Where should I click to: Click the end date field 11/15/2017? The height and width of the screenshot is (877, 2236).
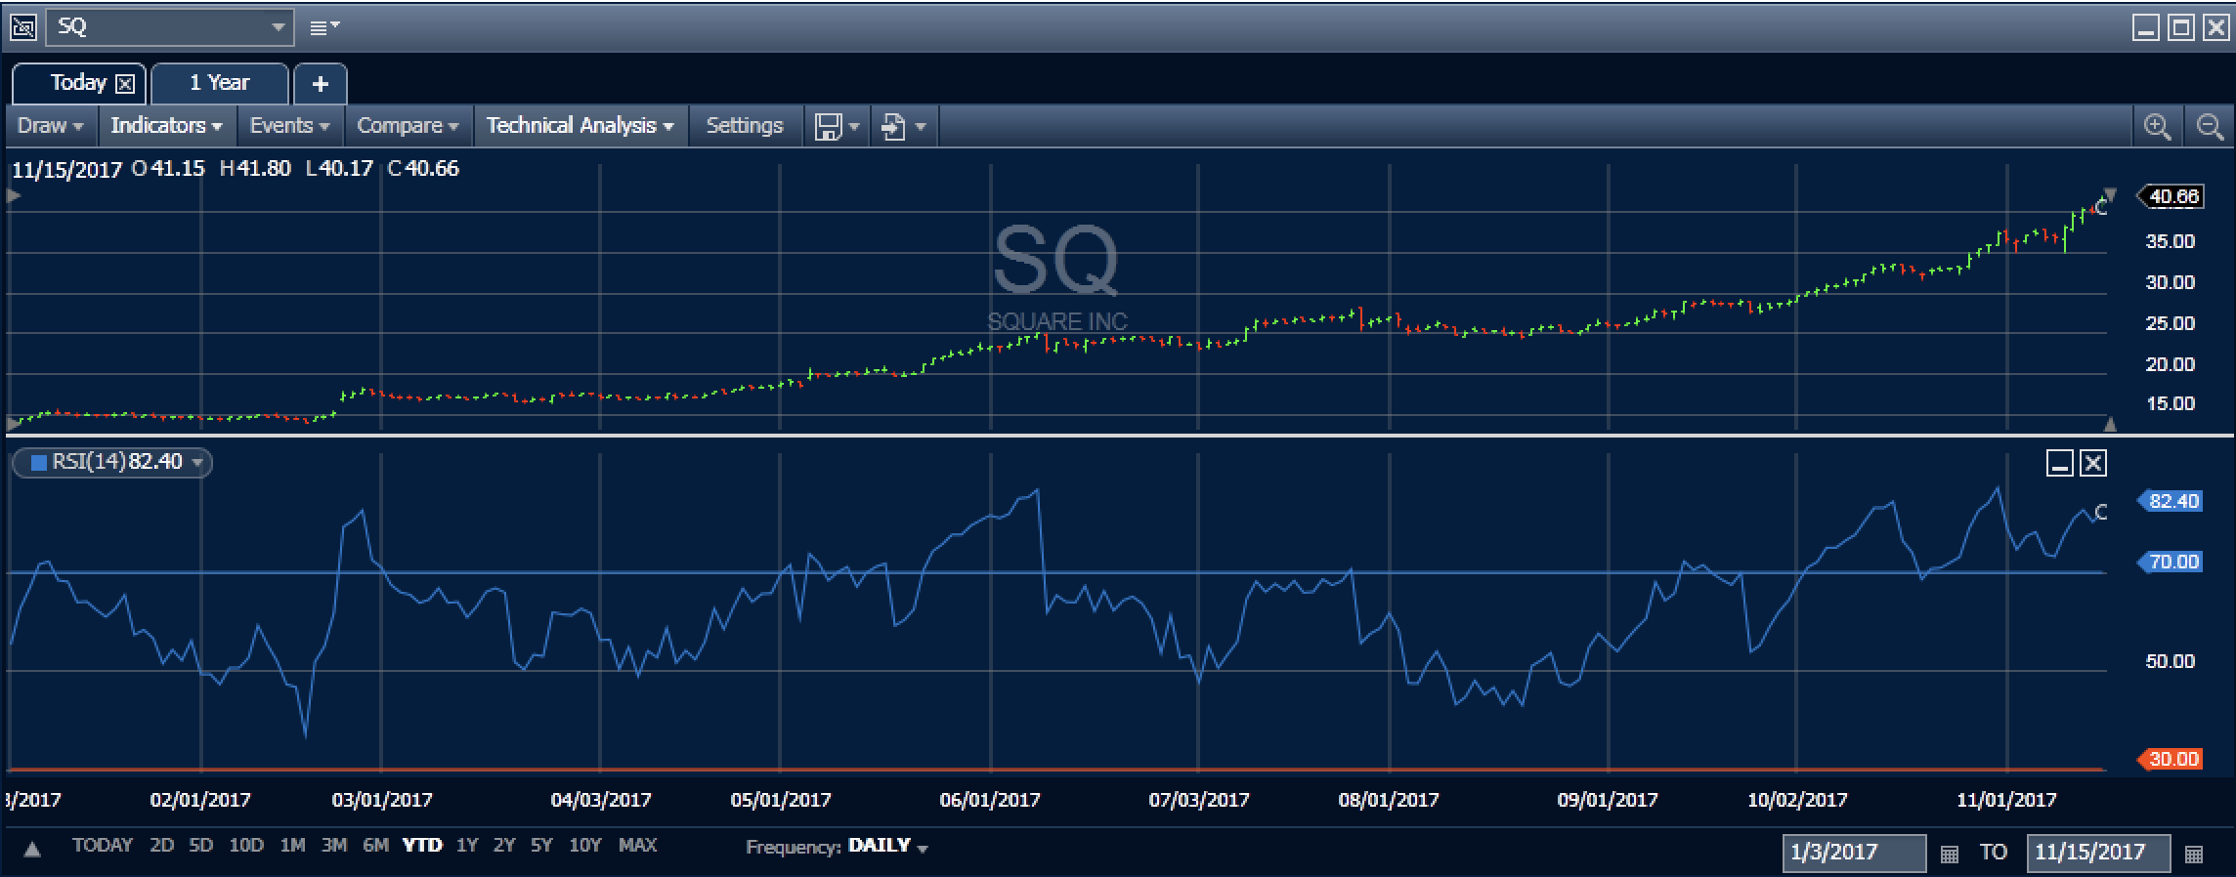tap(2098, 853)
